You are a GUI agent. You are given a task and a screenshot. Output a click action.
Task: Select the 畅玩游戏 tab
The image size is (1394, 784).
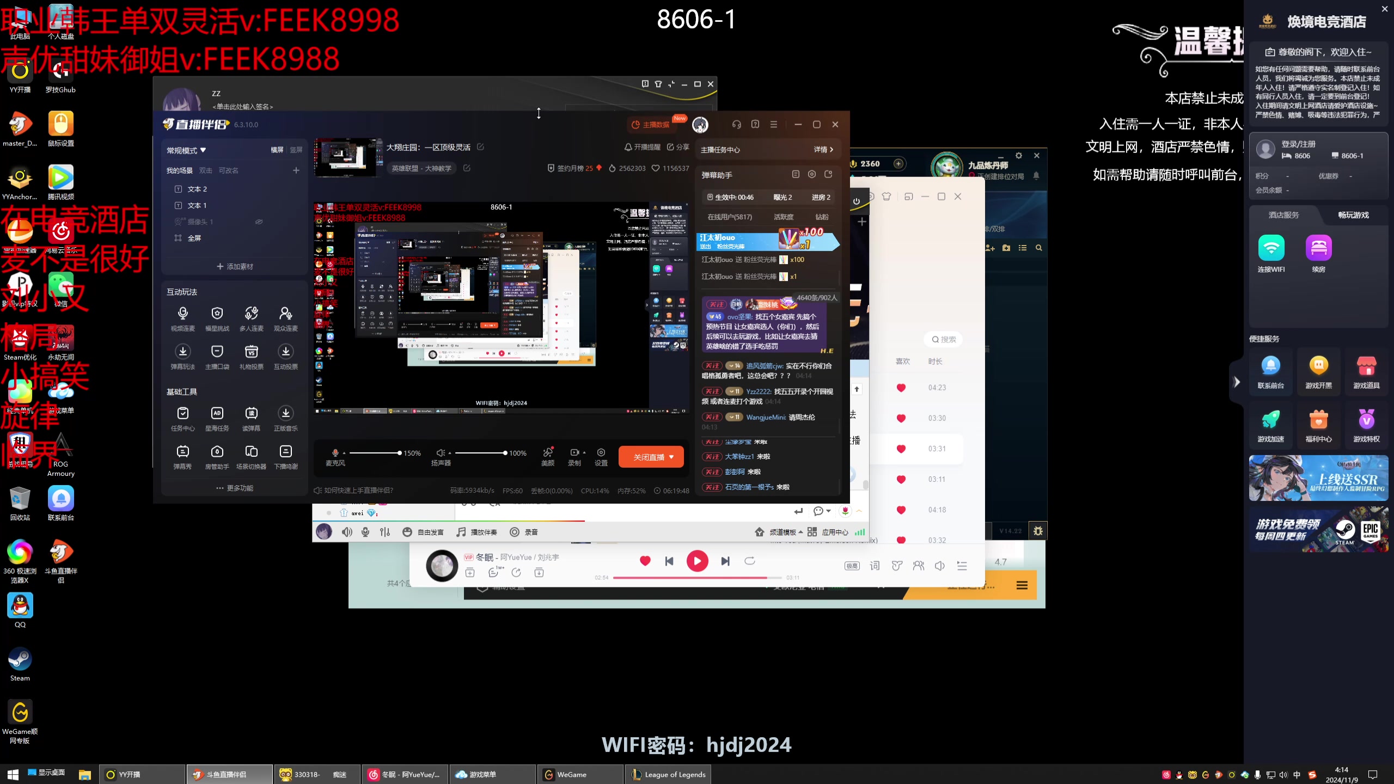click(x=1353, y=215)
